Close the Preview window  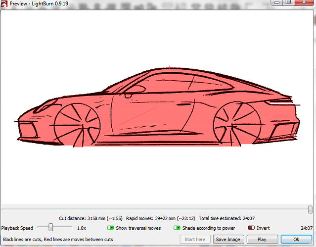pyautogui.click(x=304, y=2)
